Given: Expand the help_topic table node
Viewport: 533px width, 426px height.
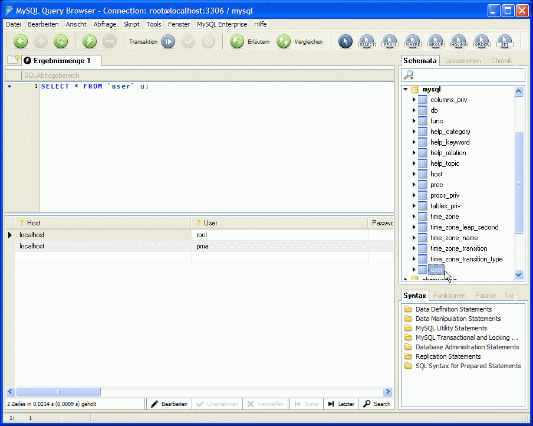Looking at the screenshot, I should [x=414, y=163].
